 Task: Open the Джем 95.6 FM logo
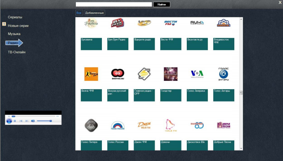[x=144, y=125]
